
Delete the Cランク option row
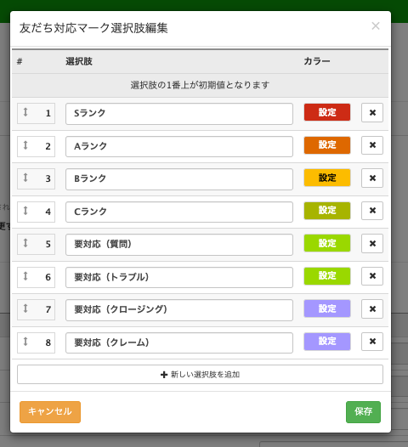(372, 211)
